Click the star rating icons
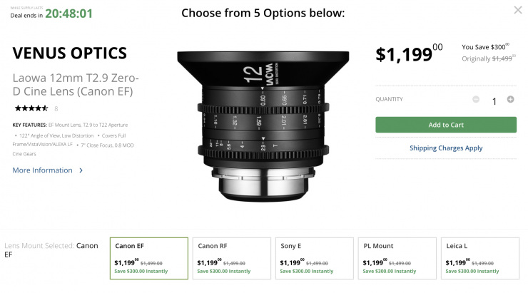The width and height of the screenshot is (528, 293). pos(31,108)
